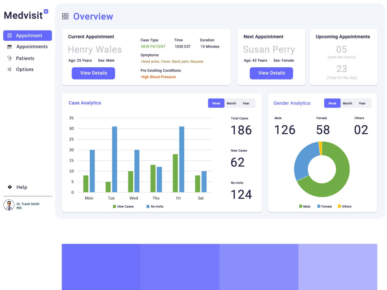Click the Friday New Cases green bar
Image resolution: width=387 pixels, height=290 pixels.
[175, 173]
